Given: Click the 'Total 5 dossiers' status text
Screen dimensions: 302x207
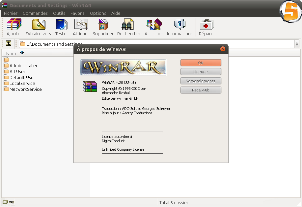Looking at the screenshot, I should pos(175,203).
